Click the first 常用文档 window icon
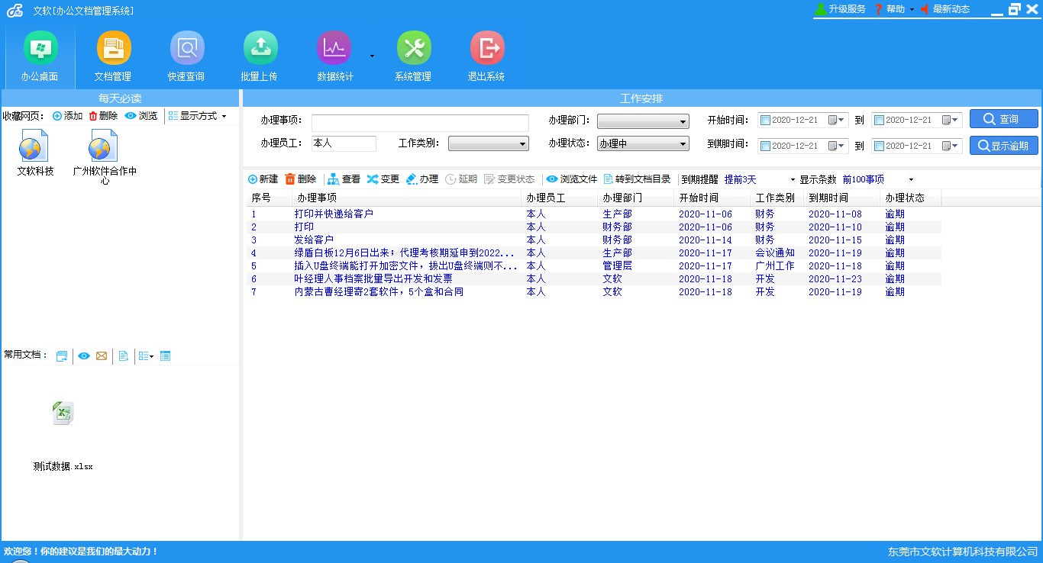Image resolution: width=1043 pixels, height=563 pixels. click(x=62, y=356)
